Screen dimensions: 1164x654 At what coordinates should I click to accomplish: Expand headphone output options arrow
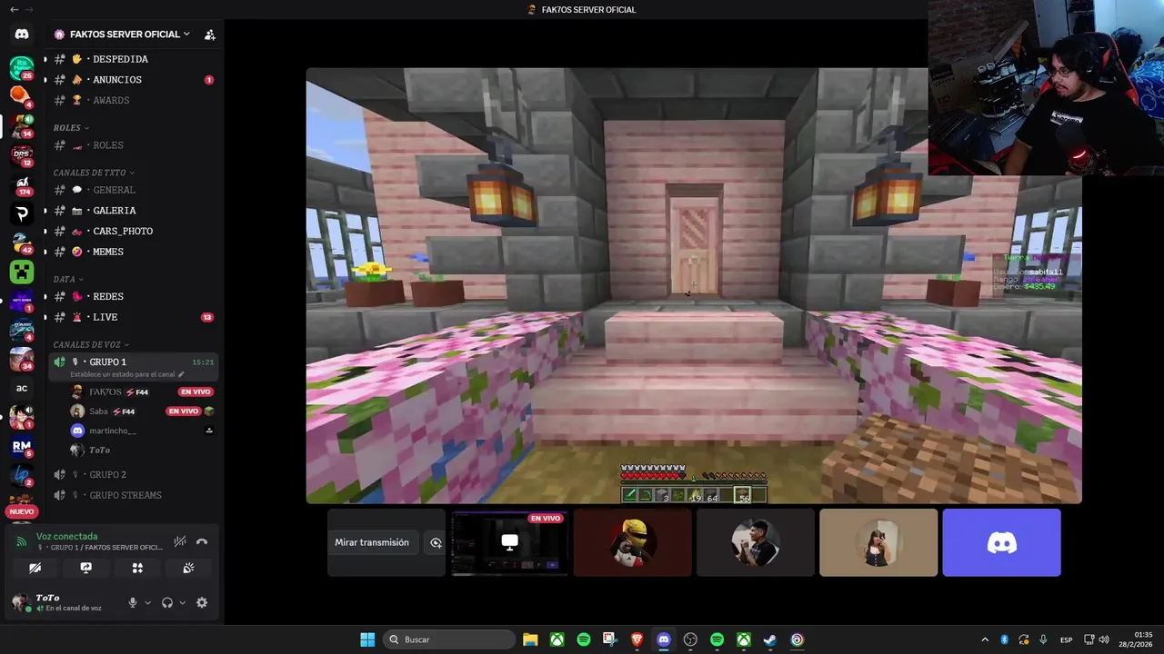click(x=182, y=602)
